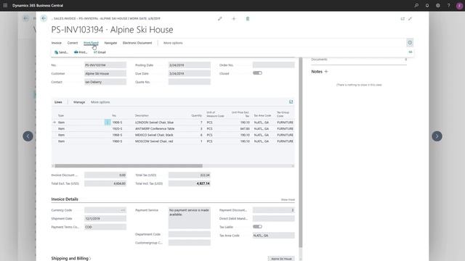Open the app launcher waffle icon
Viewport: 465px width, 261px height.
coord(5,5)
